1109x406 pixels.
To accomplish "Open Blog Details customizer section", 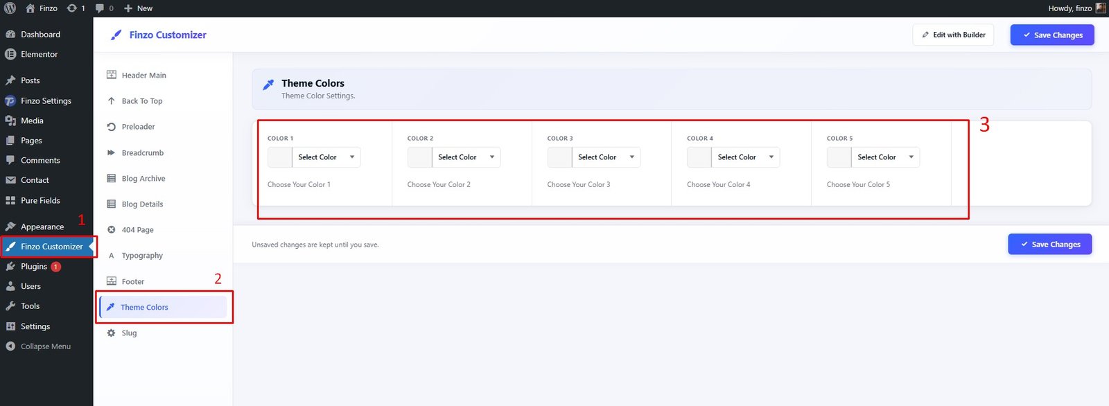I will click(x=164, y=204).
